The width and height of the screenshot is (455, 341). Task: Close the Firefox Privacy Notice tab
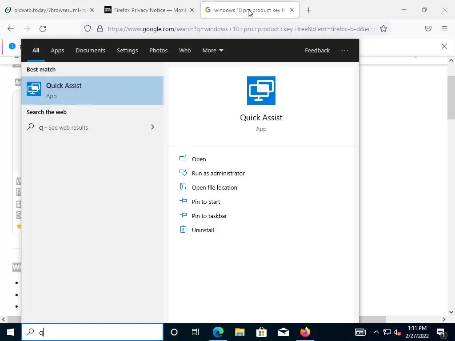tap(192, 10)
